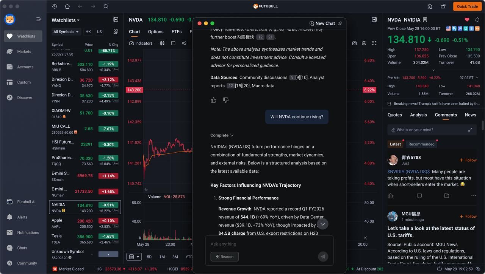Click the Ask anything input field
Screen dimensions: 485x274
(269, 244)
